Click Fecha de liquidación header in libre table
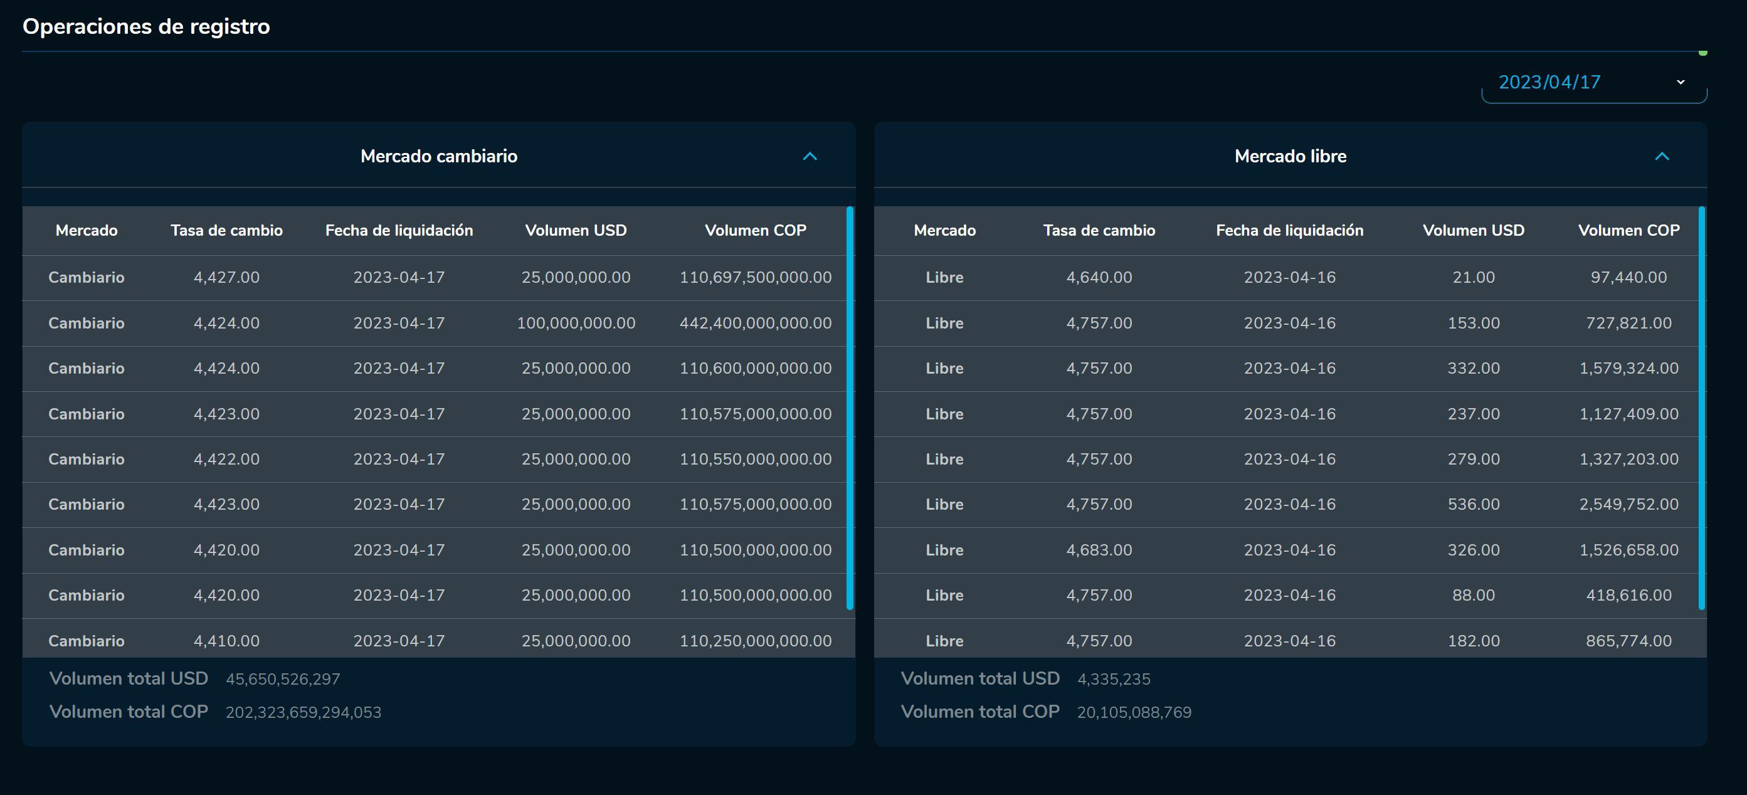1747x795 pixels. pyautogui.click(x=1289, y=231)
